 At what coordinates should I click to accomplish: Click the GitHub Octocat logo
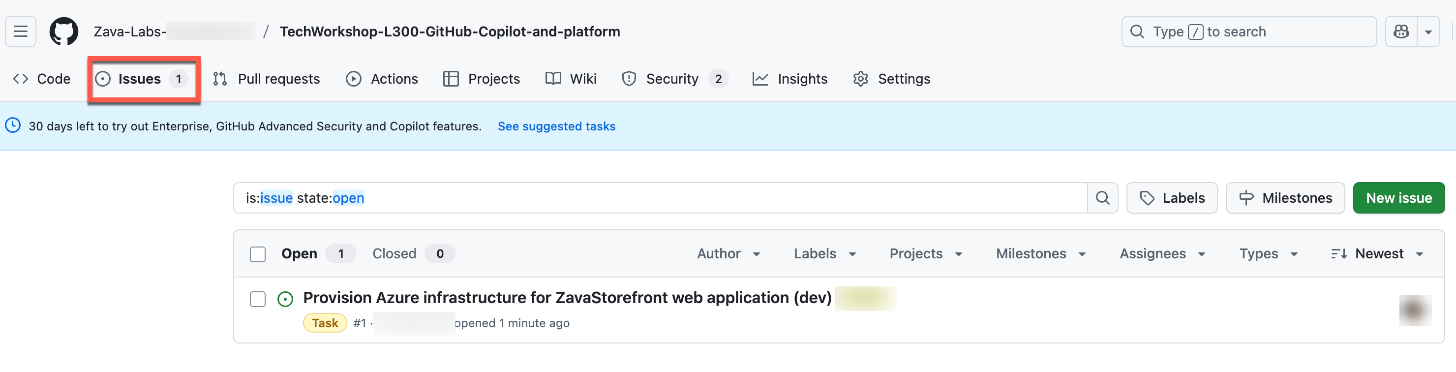[63, 31]
